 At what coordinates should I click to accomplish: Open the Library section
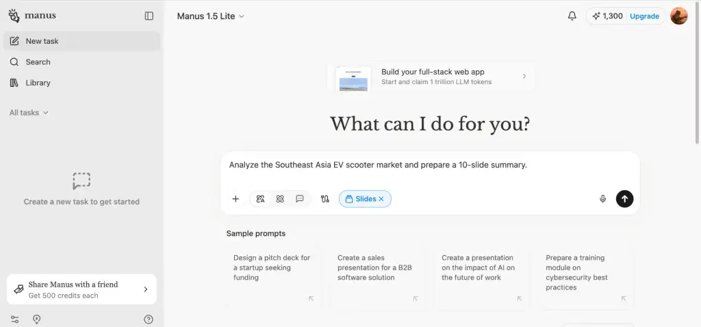[x=81, y=83]
